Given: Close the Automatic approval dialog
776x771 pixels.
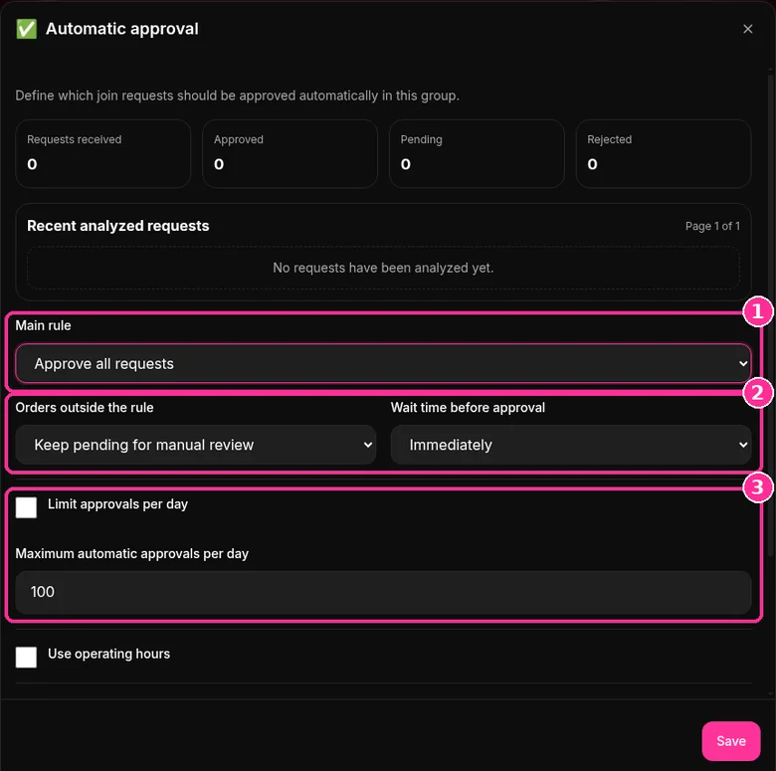Looking at the screenshot, I should coord(747,29).
